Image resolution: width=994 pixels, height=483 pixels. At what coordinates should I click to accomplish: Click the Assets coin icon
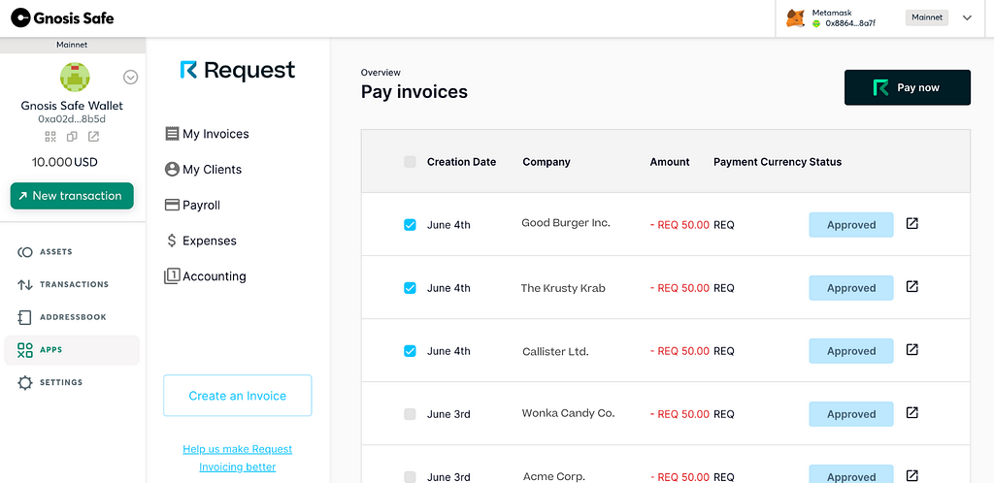24,252
